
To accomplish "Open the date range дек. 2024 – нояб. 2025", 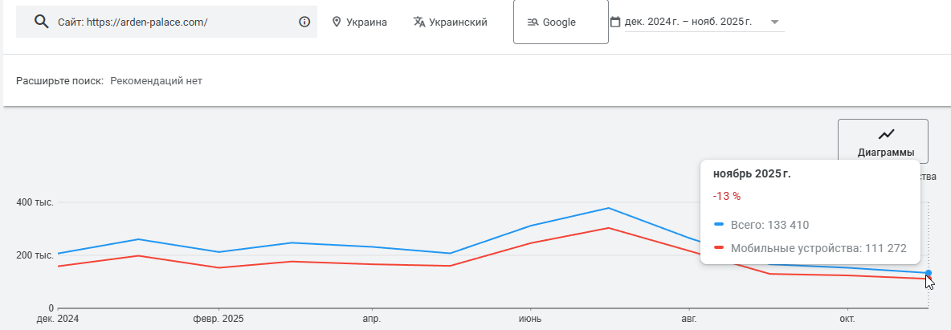I will tap(688, 22).
